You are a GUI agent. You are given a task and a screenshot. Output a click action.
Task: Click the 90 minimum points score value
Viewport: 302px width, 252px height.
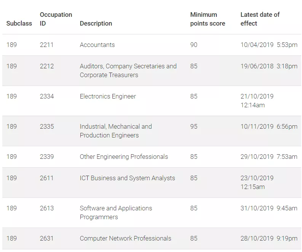pos(194,45)
